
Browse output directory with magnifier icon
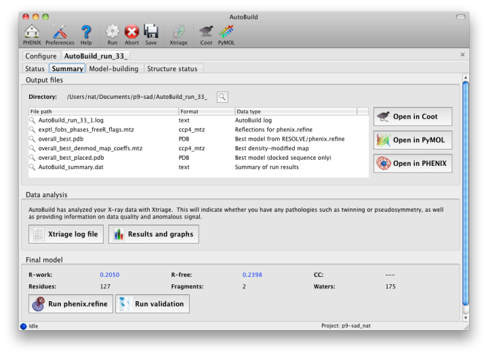tap(222, 97)
